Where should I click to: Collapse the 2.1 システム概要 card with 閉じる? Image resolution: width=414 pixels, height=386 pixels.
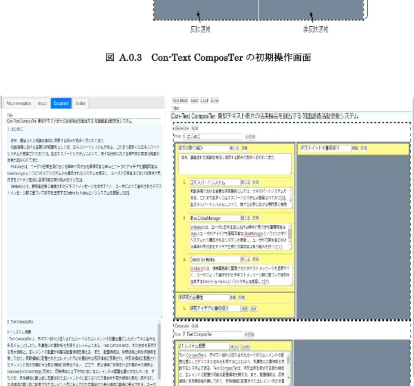click(234, 347)
